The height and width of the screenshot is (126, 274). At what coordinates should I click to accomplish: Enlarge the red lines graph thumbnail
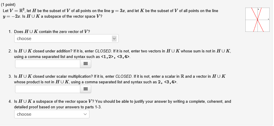pos(257,20)
